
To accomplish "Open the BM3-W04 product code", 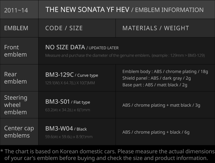I will pos(59,129).
